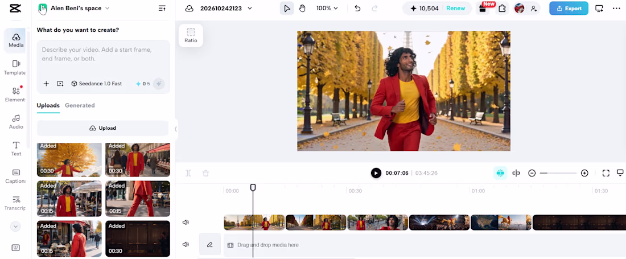626x259 pixels.
Task: Fit timeline to screen icon
Action: tap(606, 173)
